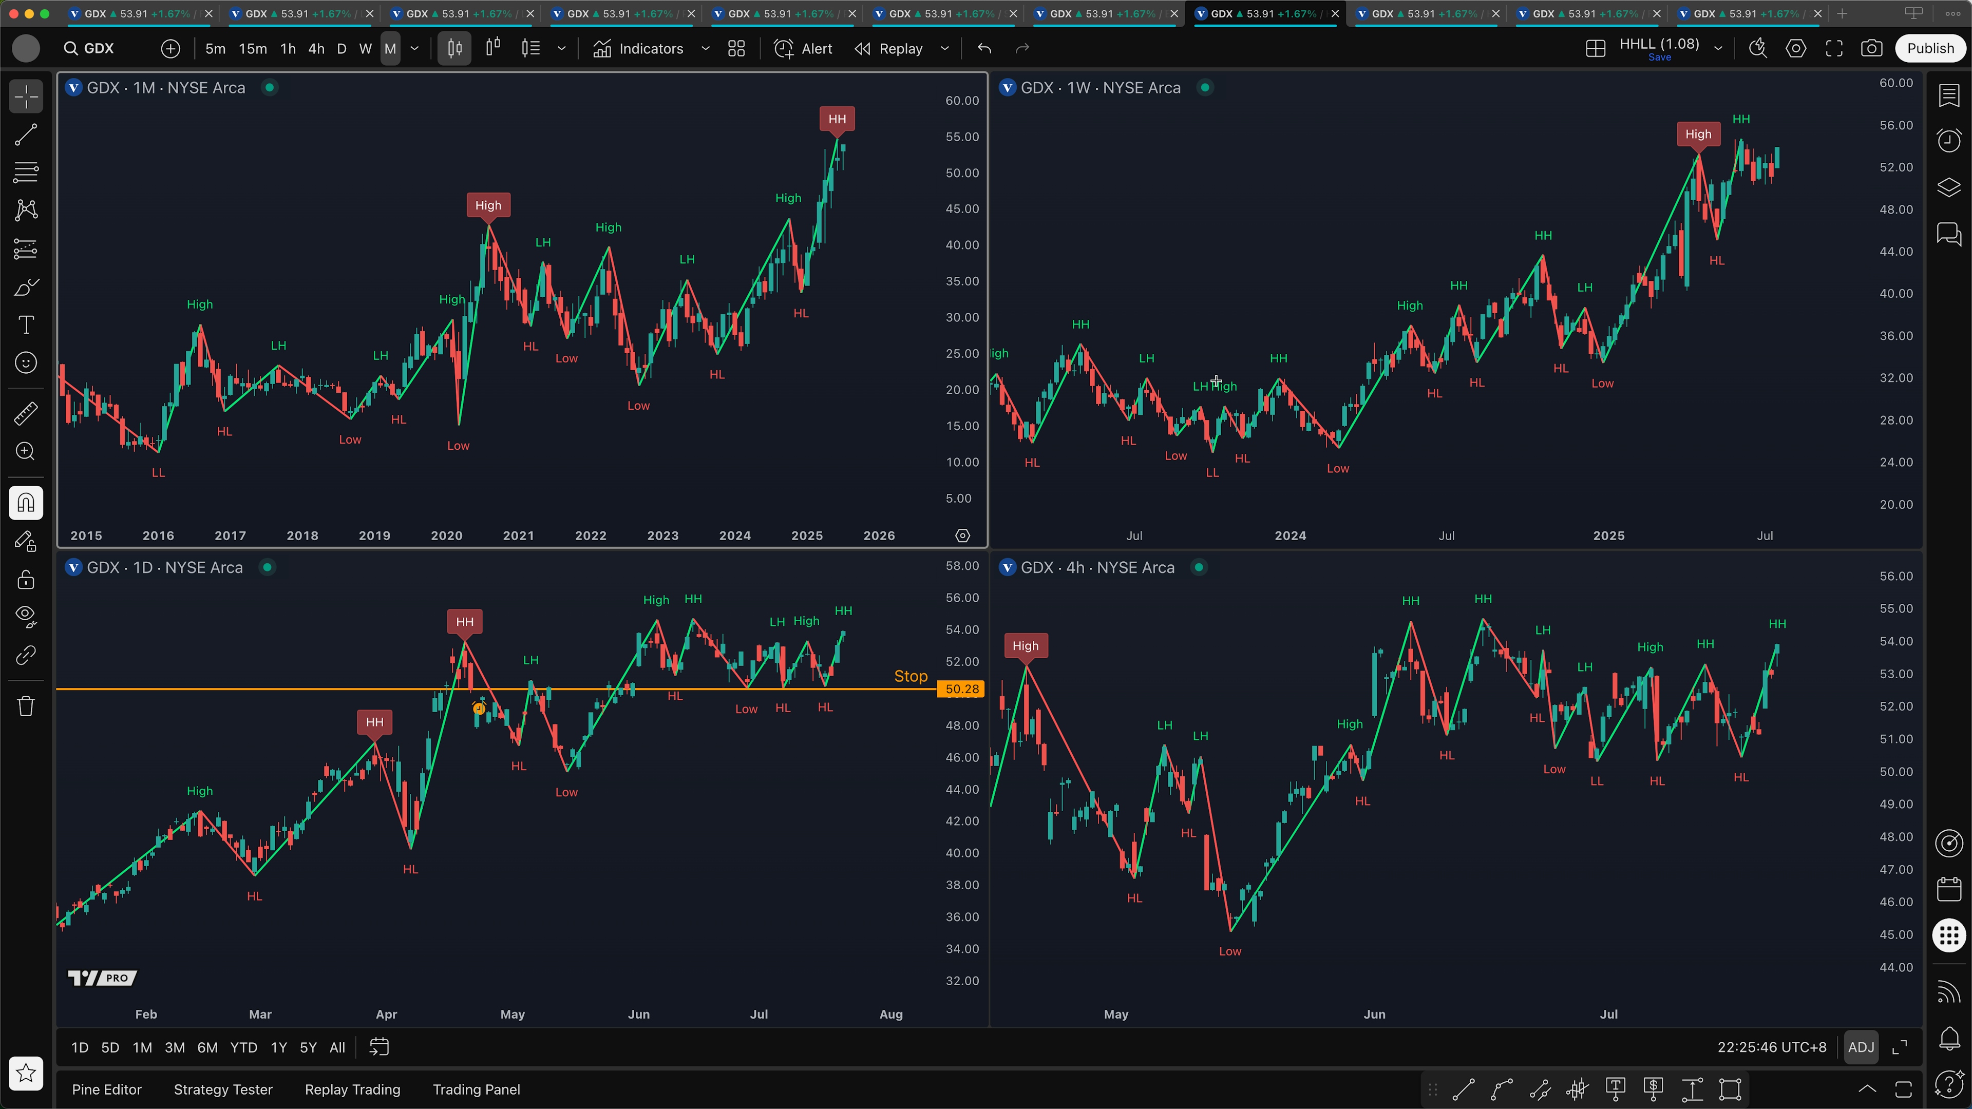Image resolution: width=1972 pixels, height=1109 pixels.
Task: Select the YTD date range
Action: pos(243,1048)
